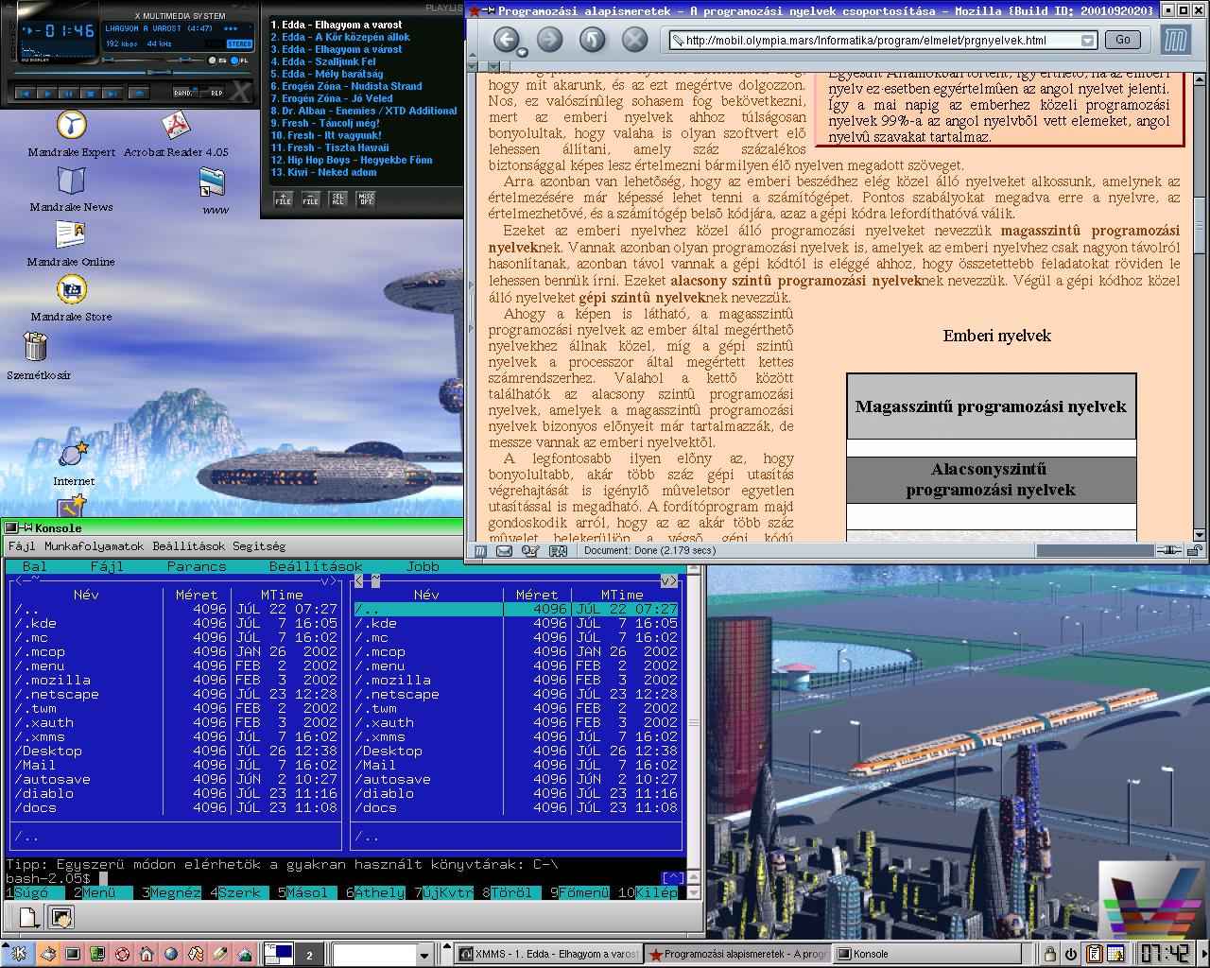Open the Acrobat Reader 4.05 desktop icon
The height and width of the screenshot is (968, 1210).
coord(176,126)
